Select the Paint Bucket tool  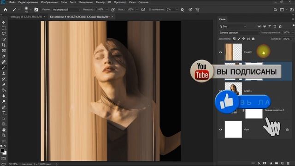pyautogui.click(x=4, y=90)
